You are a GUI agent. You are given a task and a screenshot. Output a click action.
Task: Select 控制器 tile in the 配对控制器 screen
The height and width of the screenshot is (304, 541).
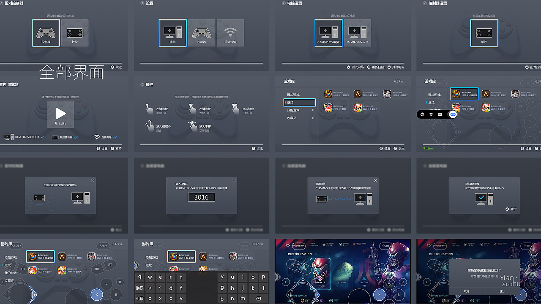coord(46,33)
